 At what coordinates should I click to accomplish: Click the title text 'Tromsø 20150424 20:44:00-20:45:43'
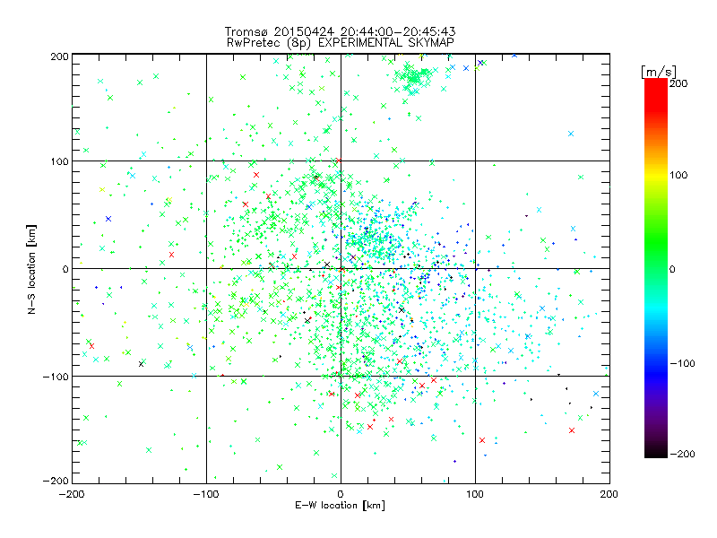tap(340, 31)
